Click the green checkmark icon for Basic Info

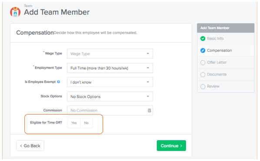pyautogui.click(x=203, y=39)
